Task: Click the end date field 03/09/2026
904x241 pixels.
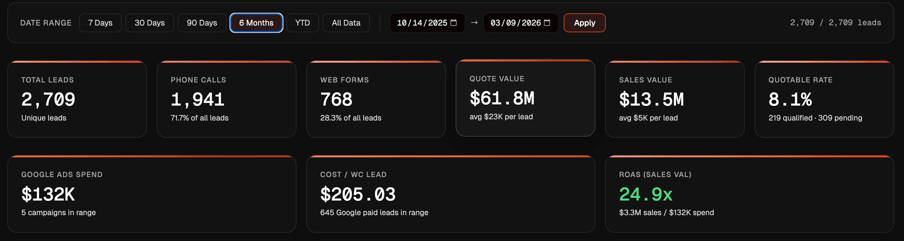Action: click(x=515, y=23)
